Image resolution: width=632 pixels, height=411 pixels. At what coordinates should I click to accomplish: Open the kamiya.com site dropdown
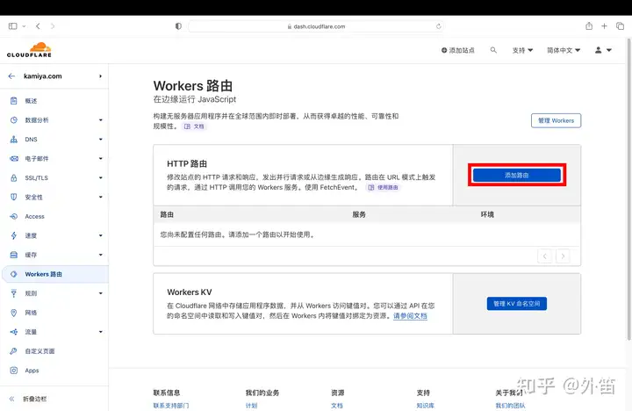click(100, 76)
